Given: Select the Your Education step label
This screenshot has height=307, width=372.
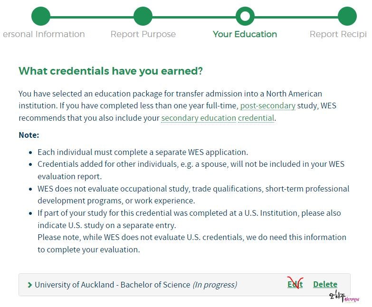Looking at the screenshot, I should click(x=245, y=34).
